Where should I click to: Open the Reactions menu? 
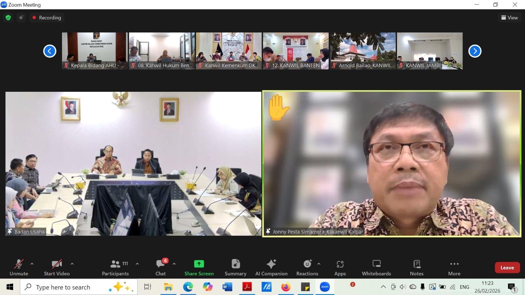tap(307, 267)
